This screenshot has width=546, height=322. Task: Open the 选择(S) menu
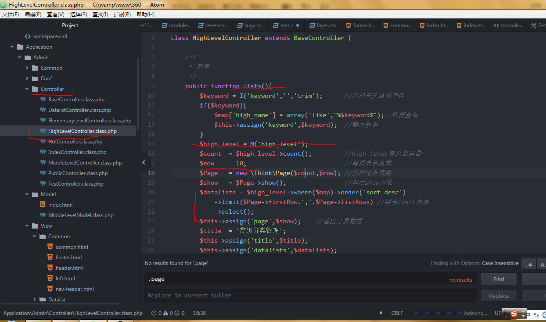(79, 14)
